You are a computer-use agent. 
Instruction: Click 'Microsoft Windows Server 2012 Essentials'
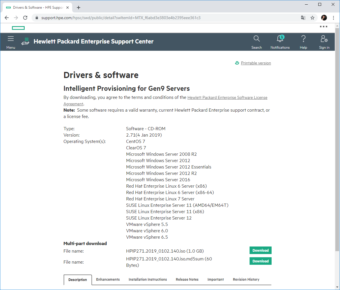(169, 167)
